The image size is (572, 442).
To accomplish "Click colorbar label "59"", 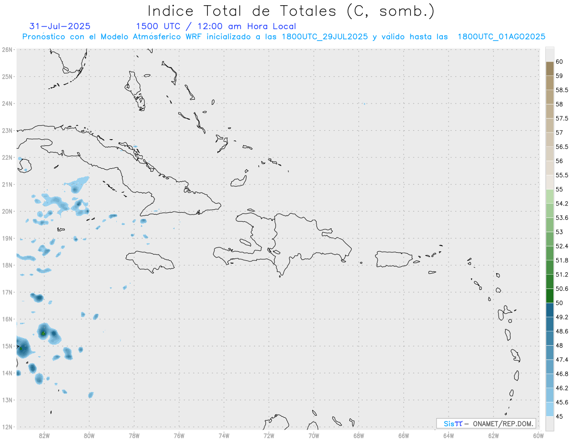I will (x=559, y=76).
